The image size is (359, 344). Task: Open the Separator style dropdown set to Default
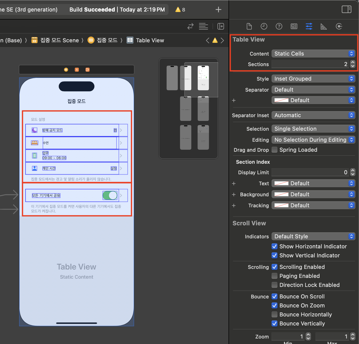pos(313,90)
